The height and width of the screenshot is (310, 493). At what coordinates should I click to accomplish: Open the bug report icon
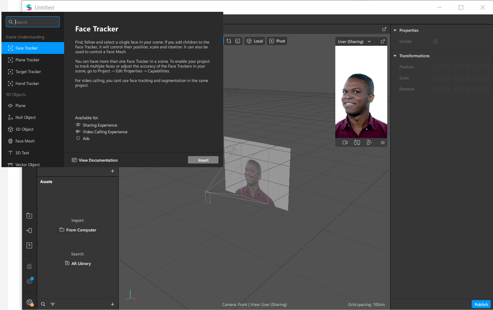click(29, 266)
